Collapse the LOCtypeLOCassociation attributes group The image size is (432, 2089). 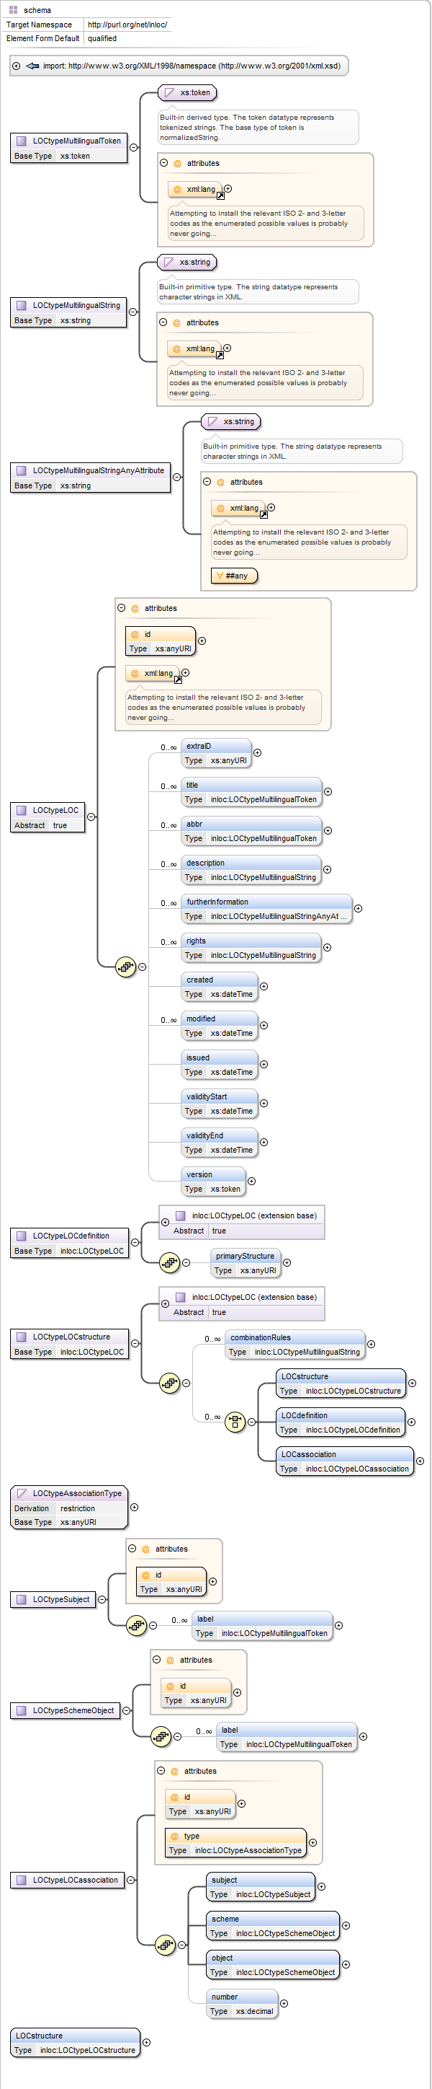161,1771
